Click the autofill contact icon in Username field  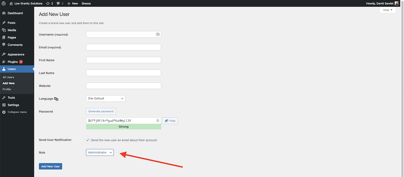[x=158, y=34]
